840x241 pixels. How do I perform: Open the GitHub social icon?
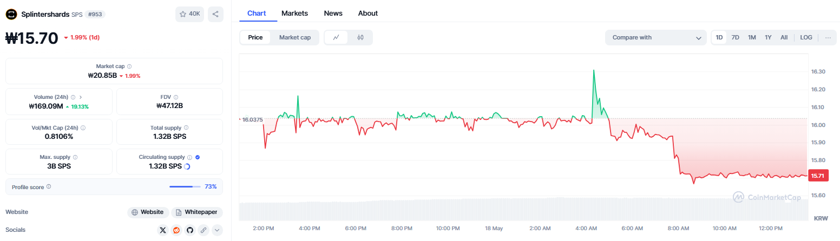(190, 230)
